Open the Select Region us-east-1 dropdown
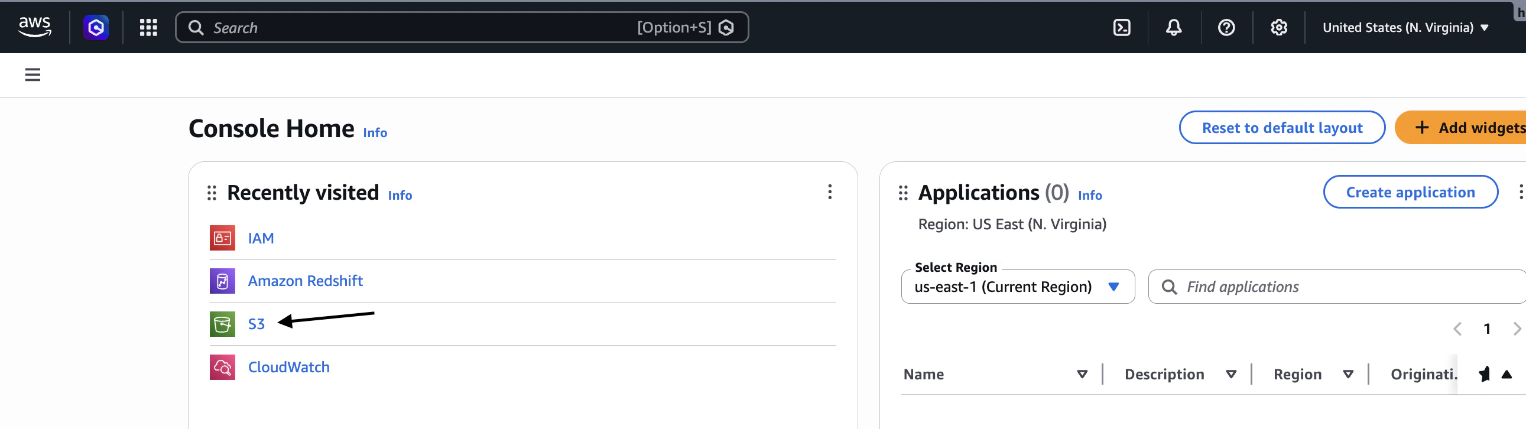The width and height of the screenshot is (1526, 429). [x=1018, y=287]
